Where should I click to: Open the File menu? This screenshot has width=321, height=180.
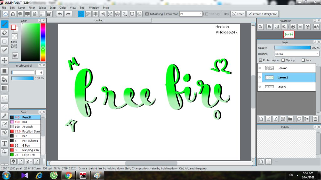coord(4,7)
